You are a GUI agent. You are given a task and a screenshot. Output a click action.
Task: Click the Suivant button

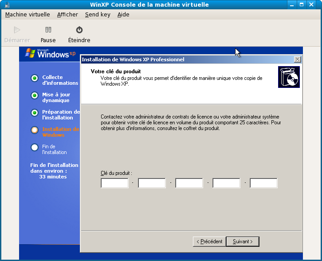pos(243,241)
